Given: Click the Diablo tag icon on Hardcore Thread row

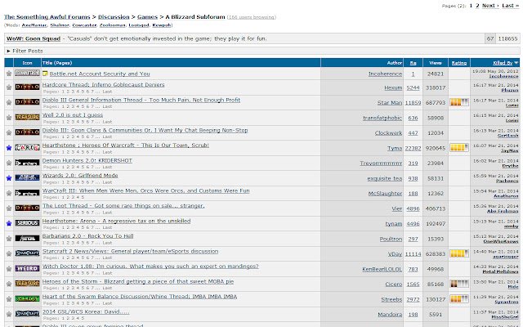Looking at the screenshot, I should (x=27, y=87).
